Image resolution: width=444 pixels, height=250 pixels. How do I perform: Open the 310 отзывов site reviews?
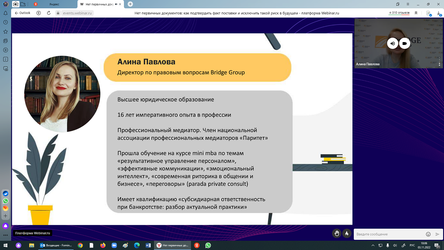tap(399, 13)
